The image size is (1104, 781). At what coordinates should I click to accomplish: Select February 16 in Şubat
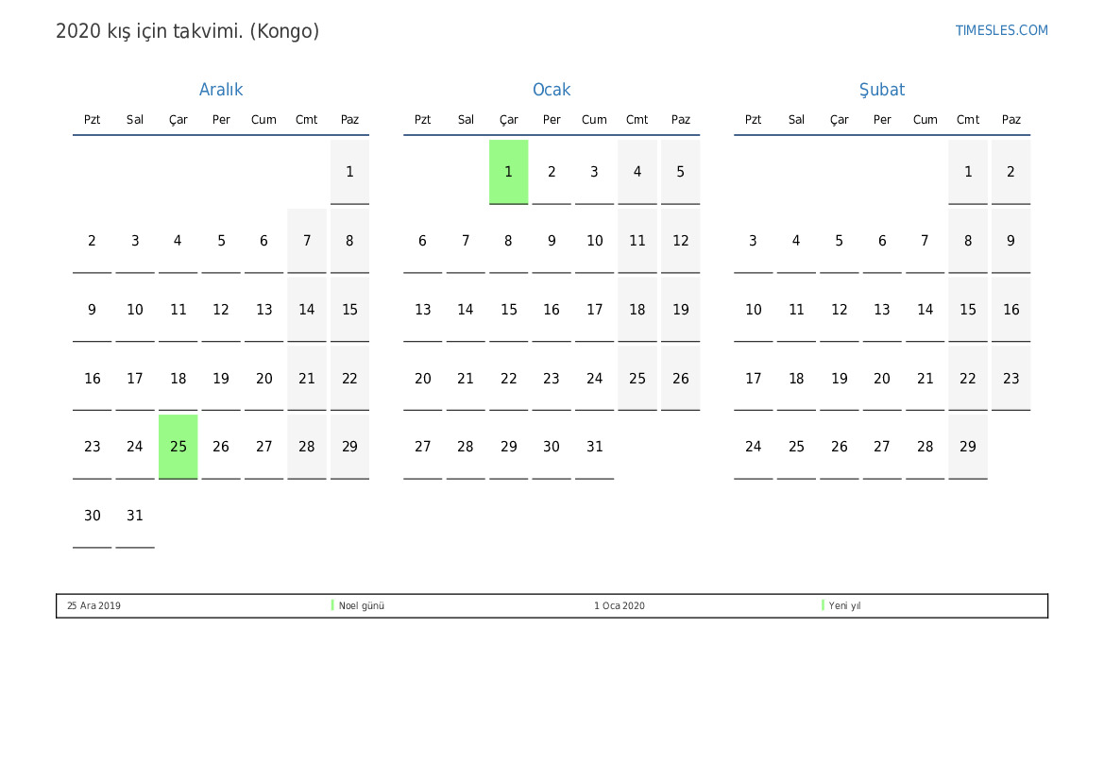pyautogui.click(x=1011, y=309)
